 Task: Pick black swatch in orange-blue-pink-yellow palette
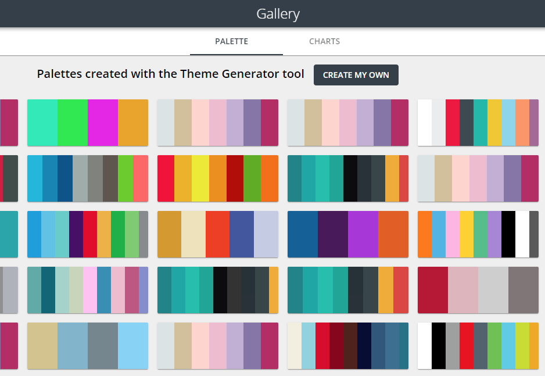[x=508, y=234]
